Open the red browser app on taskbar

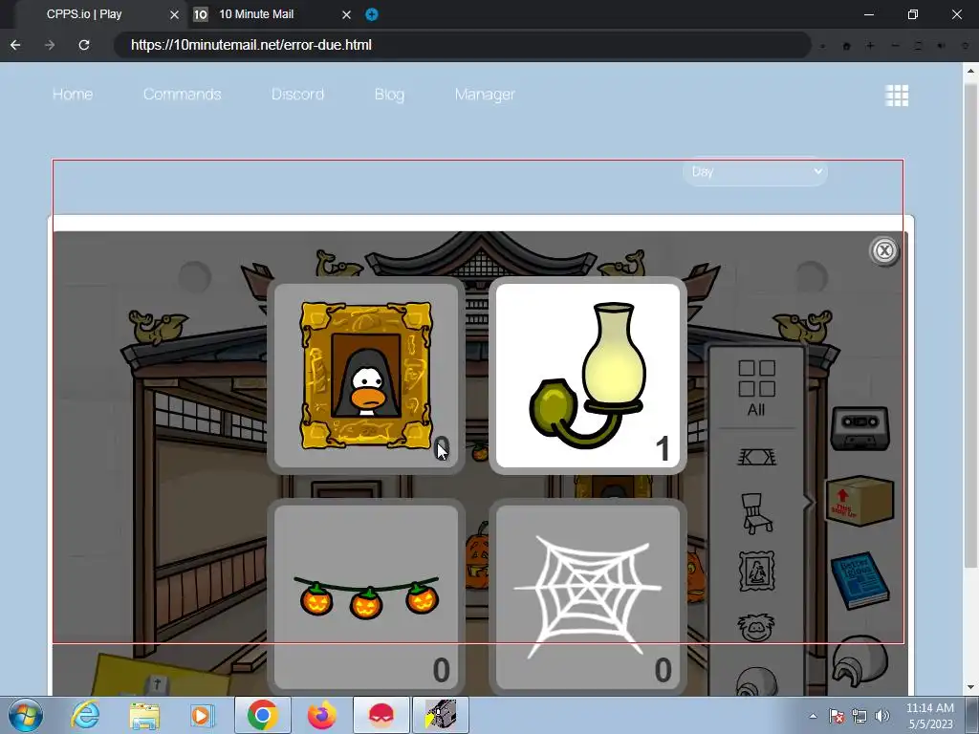click(x=381, y=715)
